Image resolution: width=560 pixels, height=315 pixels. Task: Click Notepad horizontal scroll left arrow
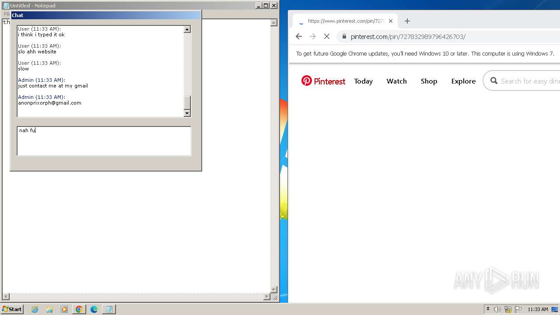click(x=6, y=297)
